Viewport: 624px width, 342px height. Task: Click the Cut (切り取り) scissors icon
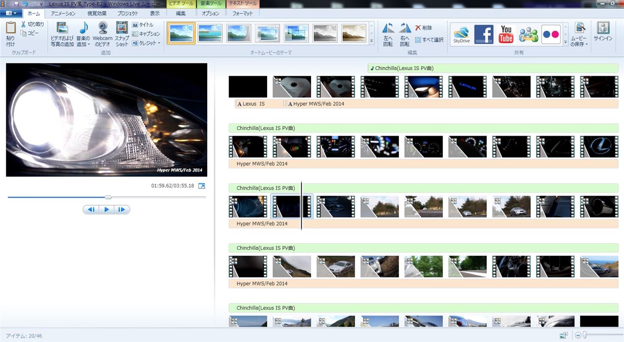[x=23, y=24]
